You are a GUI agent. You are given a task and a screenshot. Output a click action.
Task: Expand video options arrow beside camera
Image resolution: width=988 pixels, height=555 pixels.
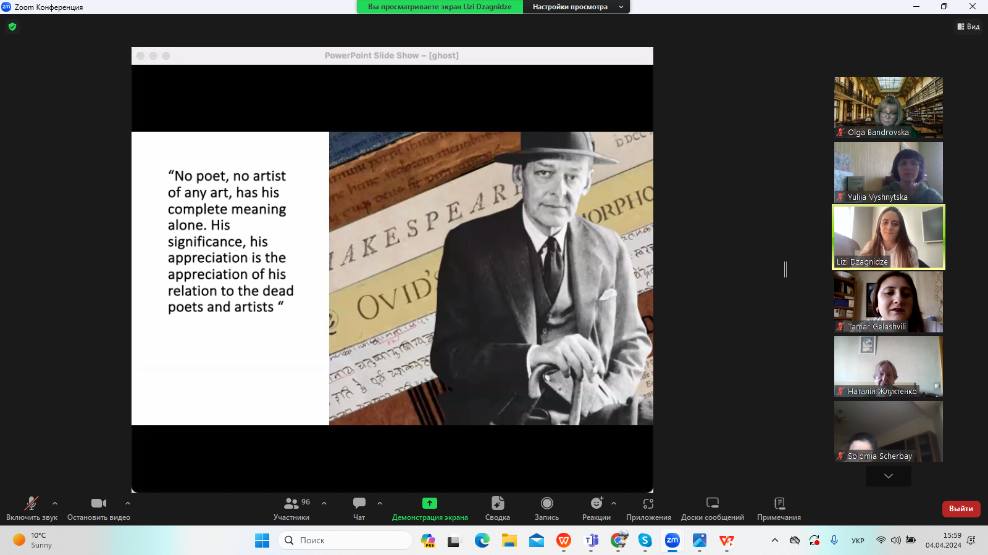(x=128, y=503)
